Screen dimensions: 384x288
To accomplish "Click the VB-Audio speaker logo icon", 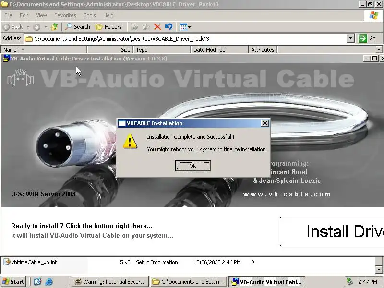I will (x=21, y=78).
